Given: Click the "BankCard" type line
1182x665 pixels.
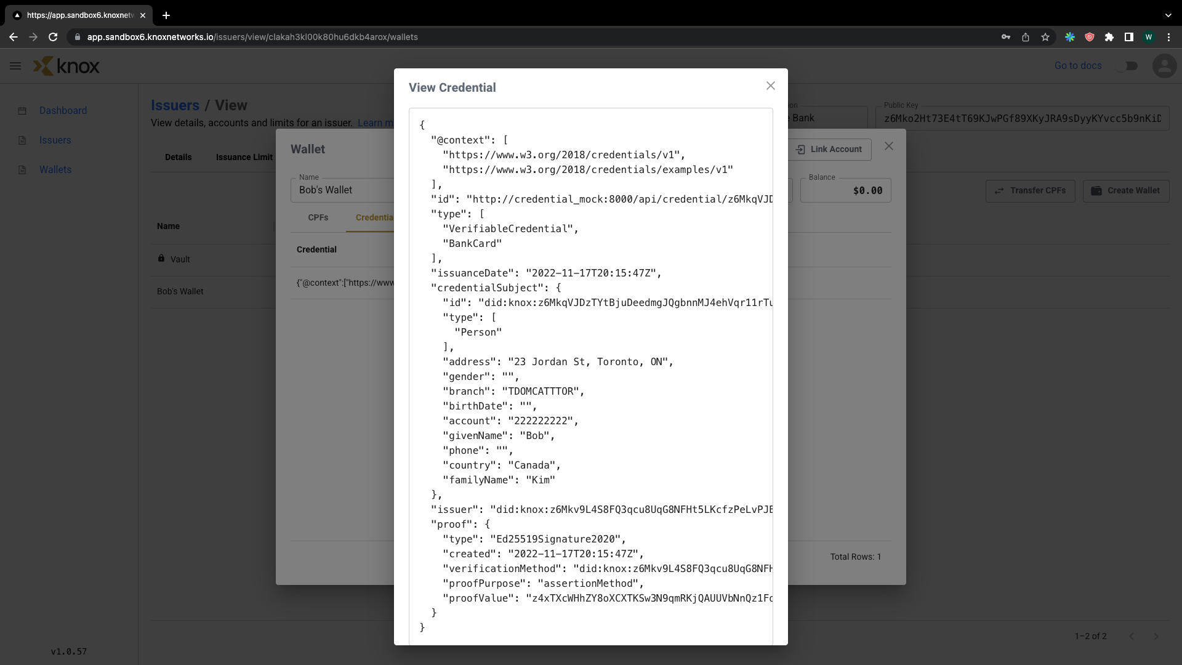Looking at the screenshot, I should (x=472, y=244).
